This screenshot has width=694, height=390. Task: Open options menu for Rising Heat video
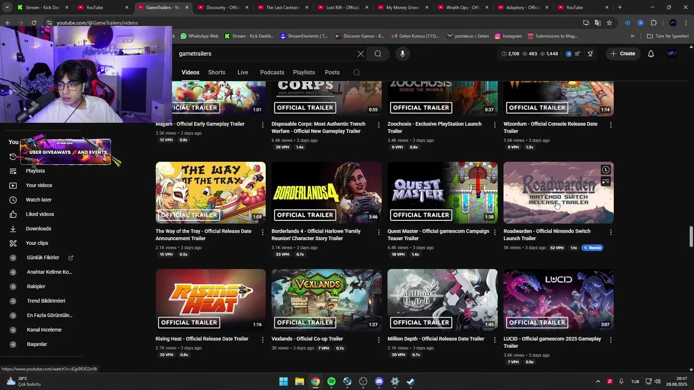pyautogui.click(x=262, y=340)
